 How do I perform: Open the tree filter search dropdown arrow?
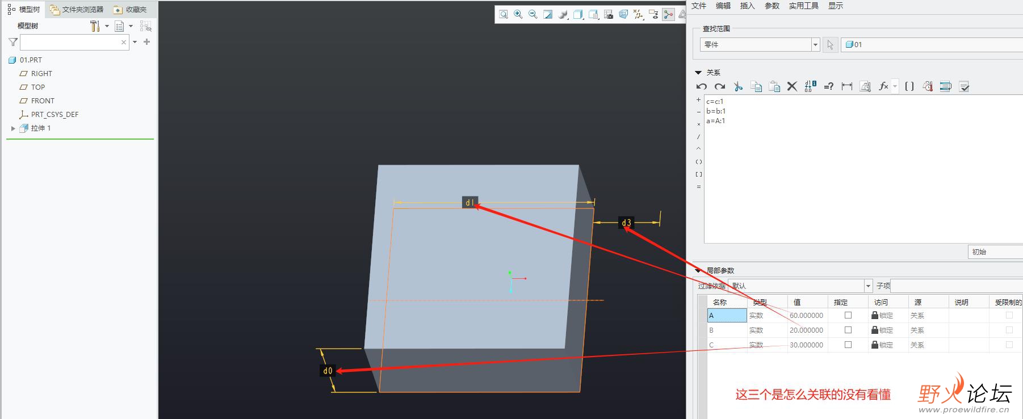point(135,42)
